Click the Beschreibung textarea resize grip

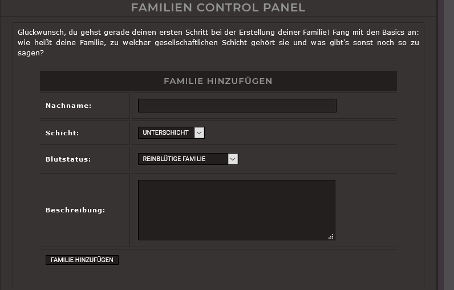(331, 236)
